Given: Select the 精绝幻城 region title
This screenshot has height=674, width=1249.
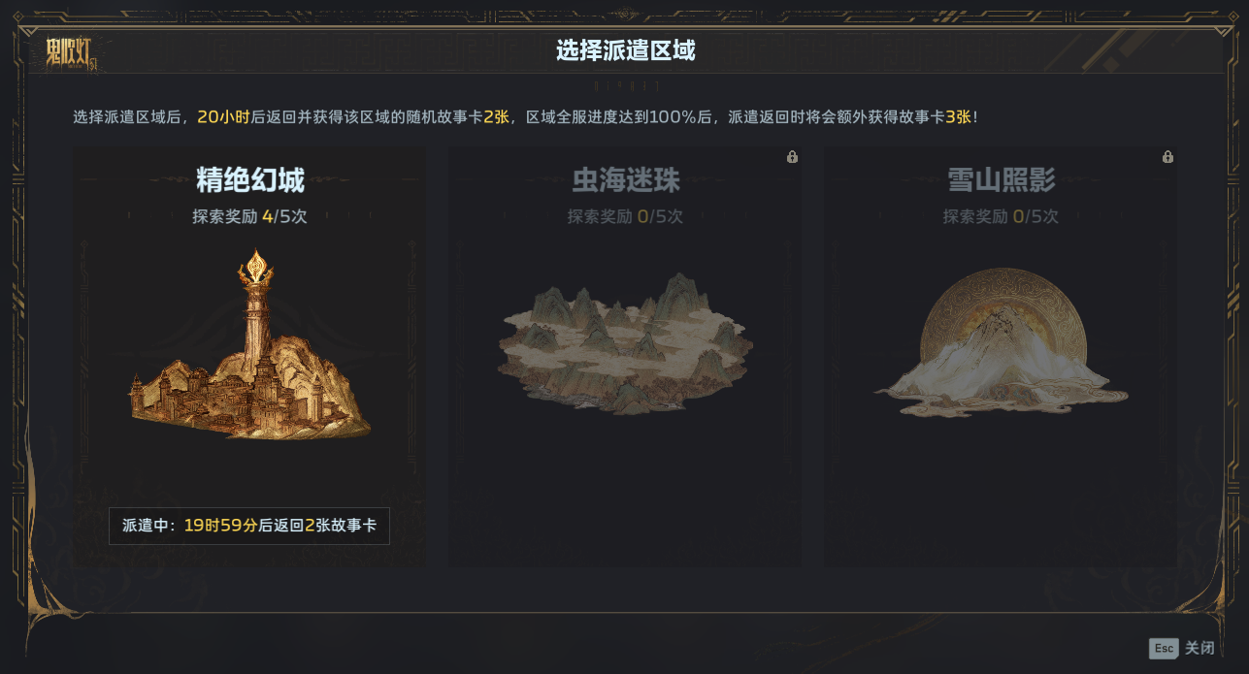Looking at the screenshot, I should pos(250,180).
